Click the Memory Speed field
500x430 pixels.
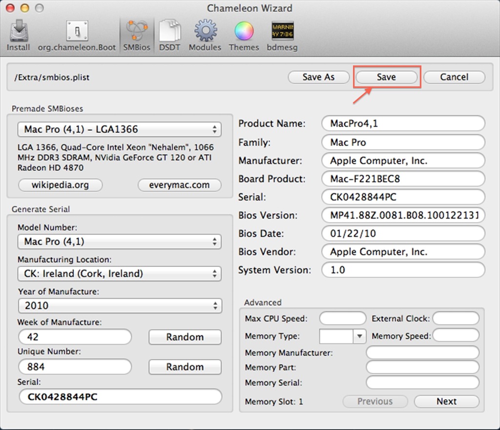click(x=456, y=336)
